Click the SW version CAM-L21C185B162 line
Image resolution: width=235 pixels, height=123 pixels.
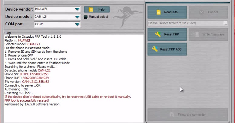[27, 82]
